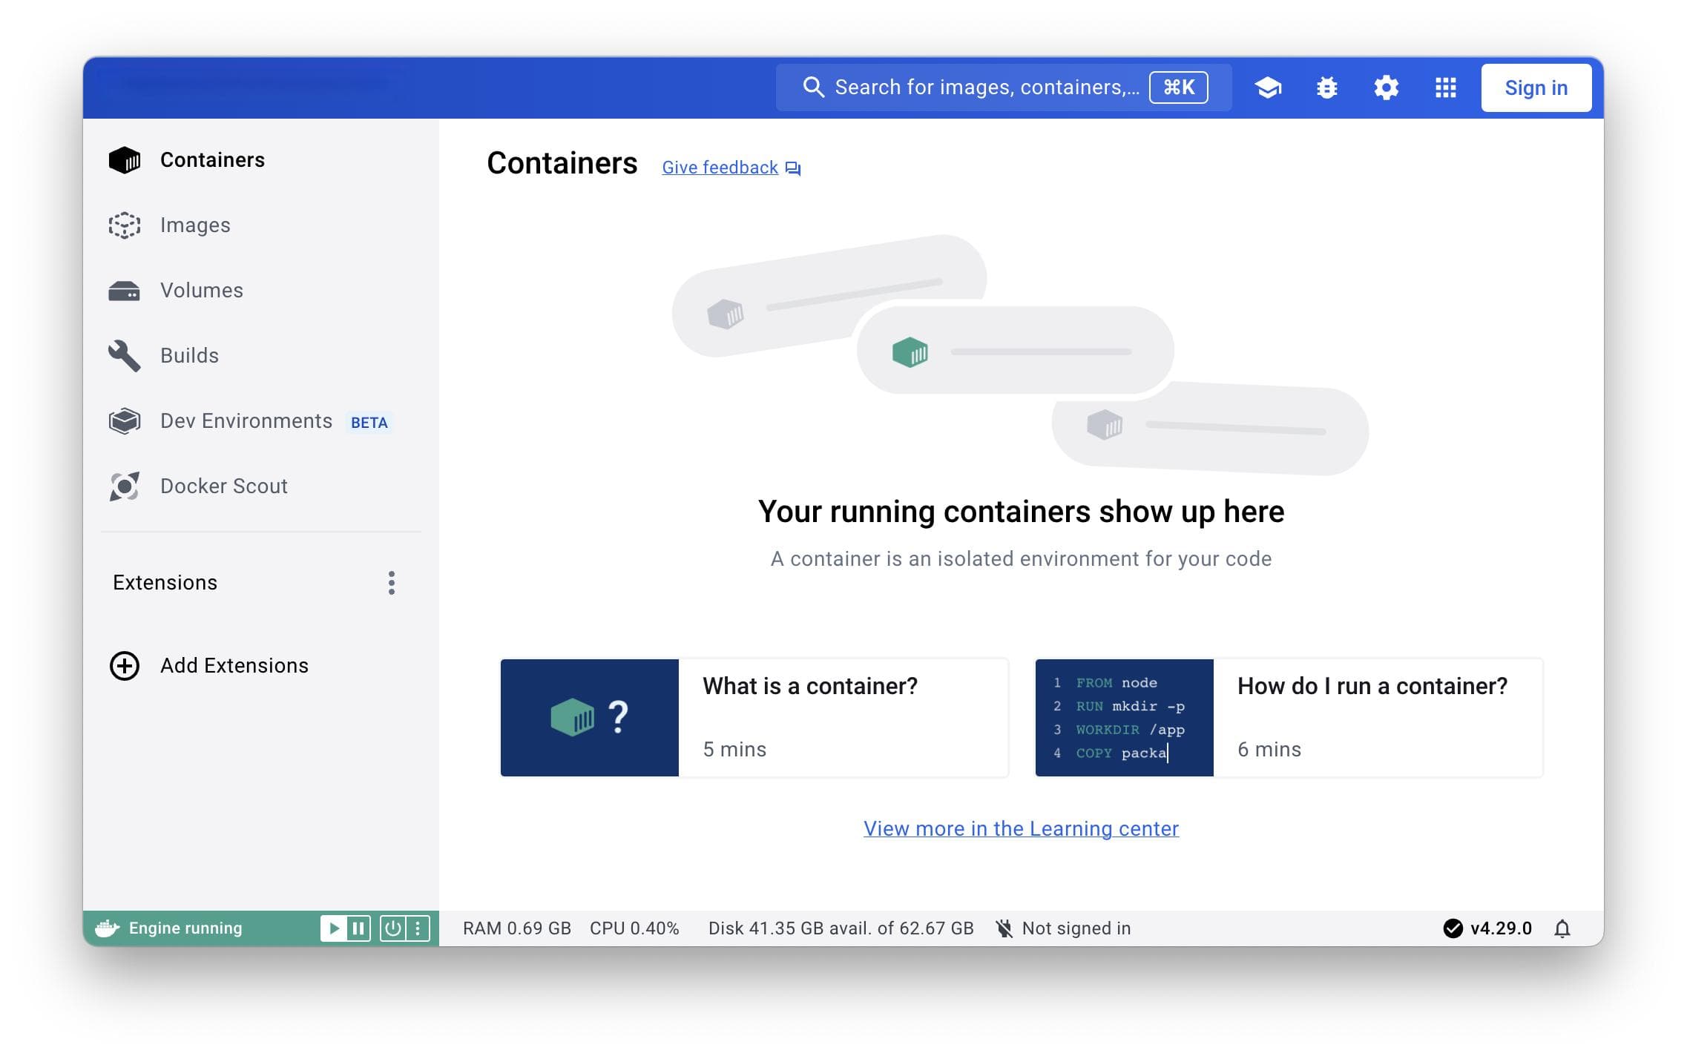
Task: Click the engine power quit button
Action: (392, 928)
